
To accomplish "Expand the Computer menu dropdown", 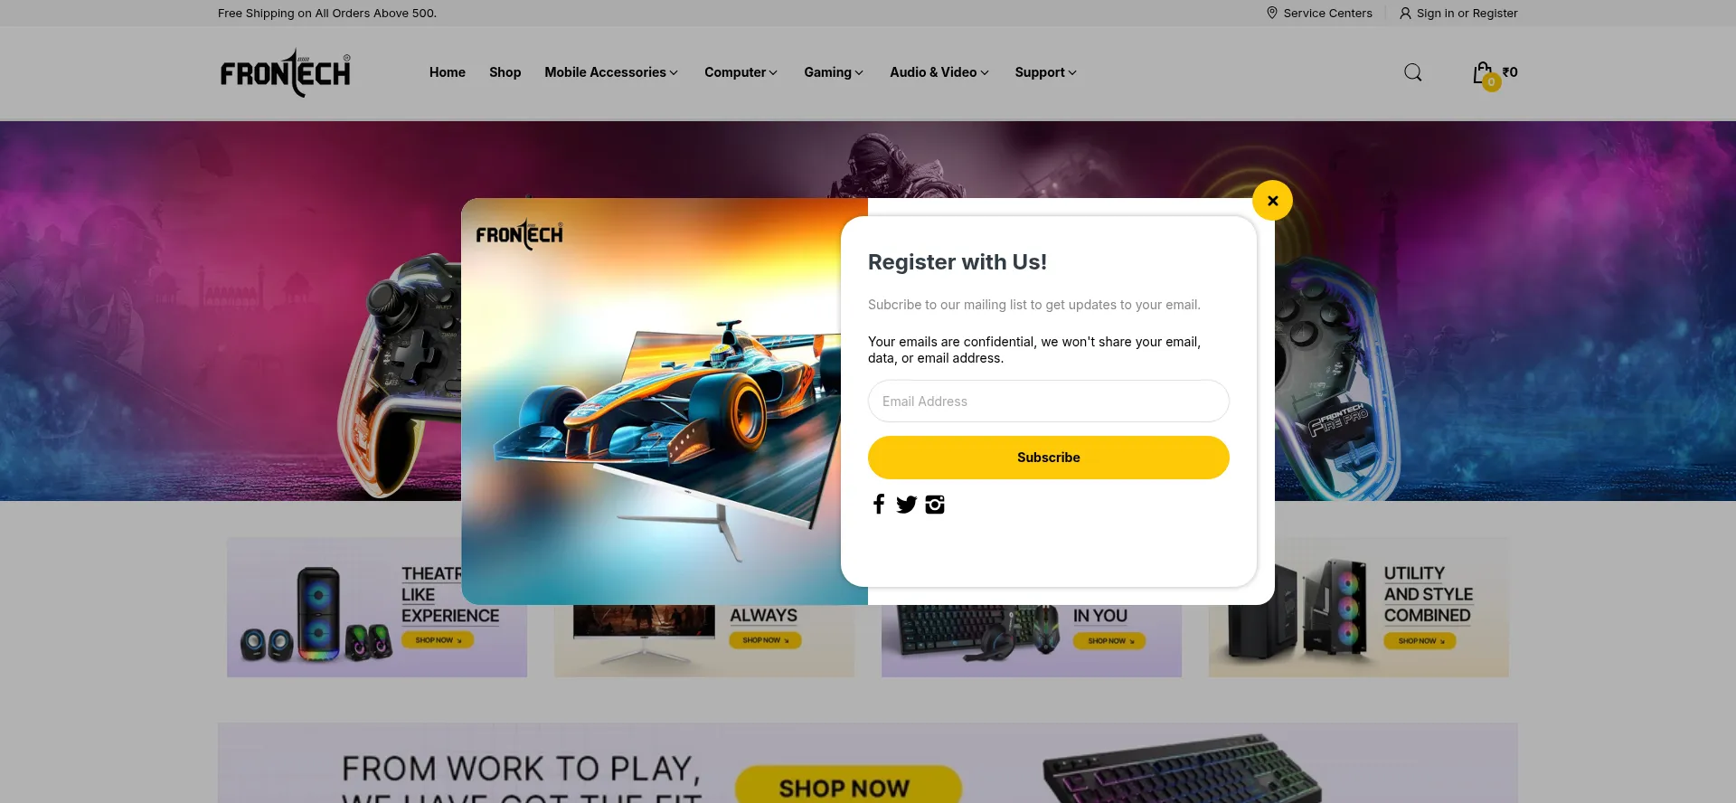I will tap(741, 72).
